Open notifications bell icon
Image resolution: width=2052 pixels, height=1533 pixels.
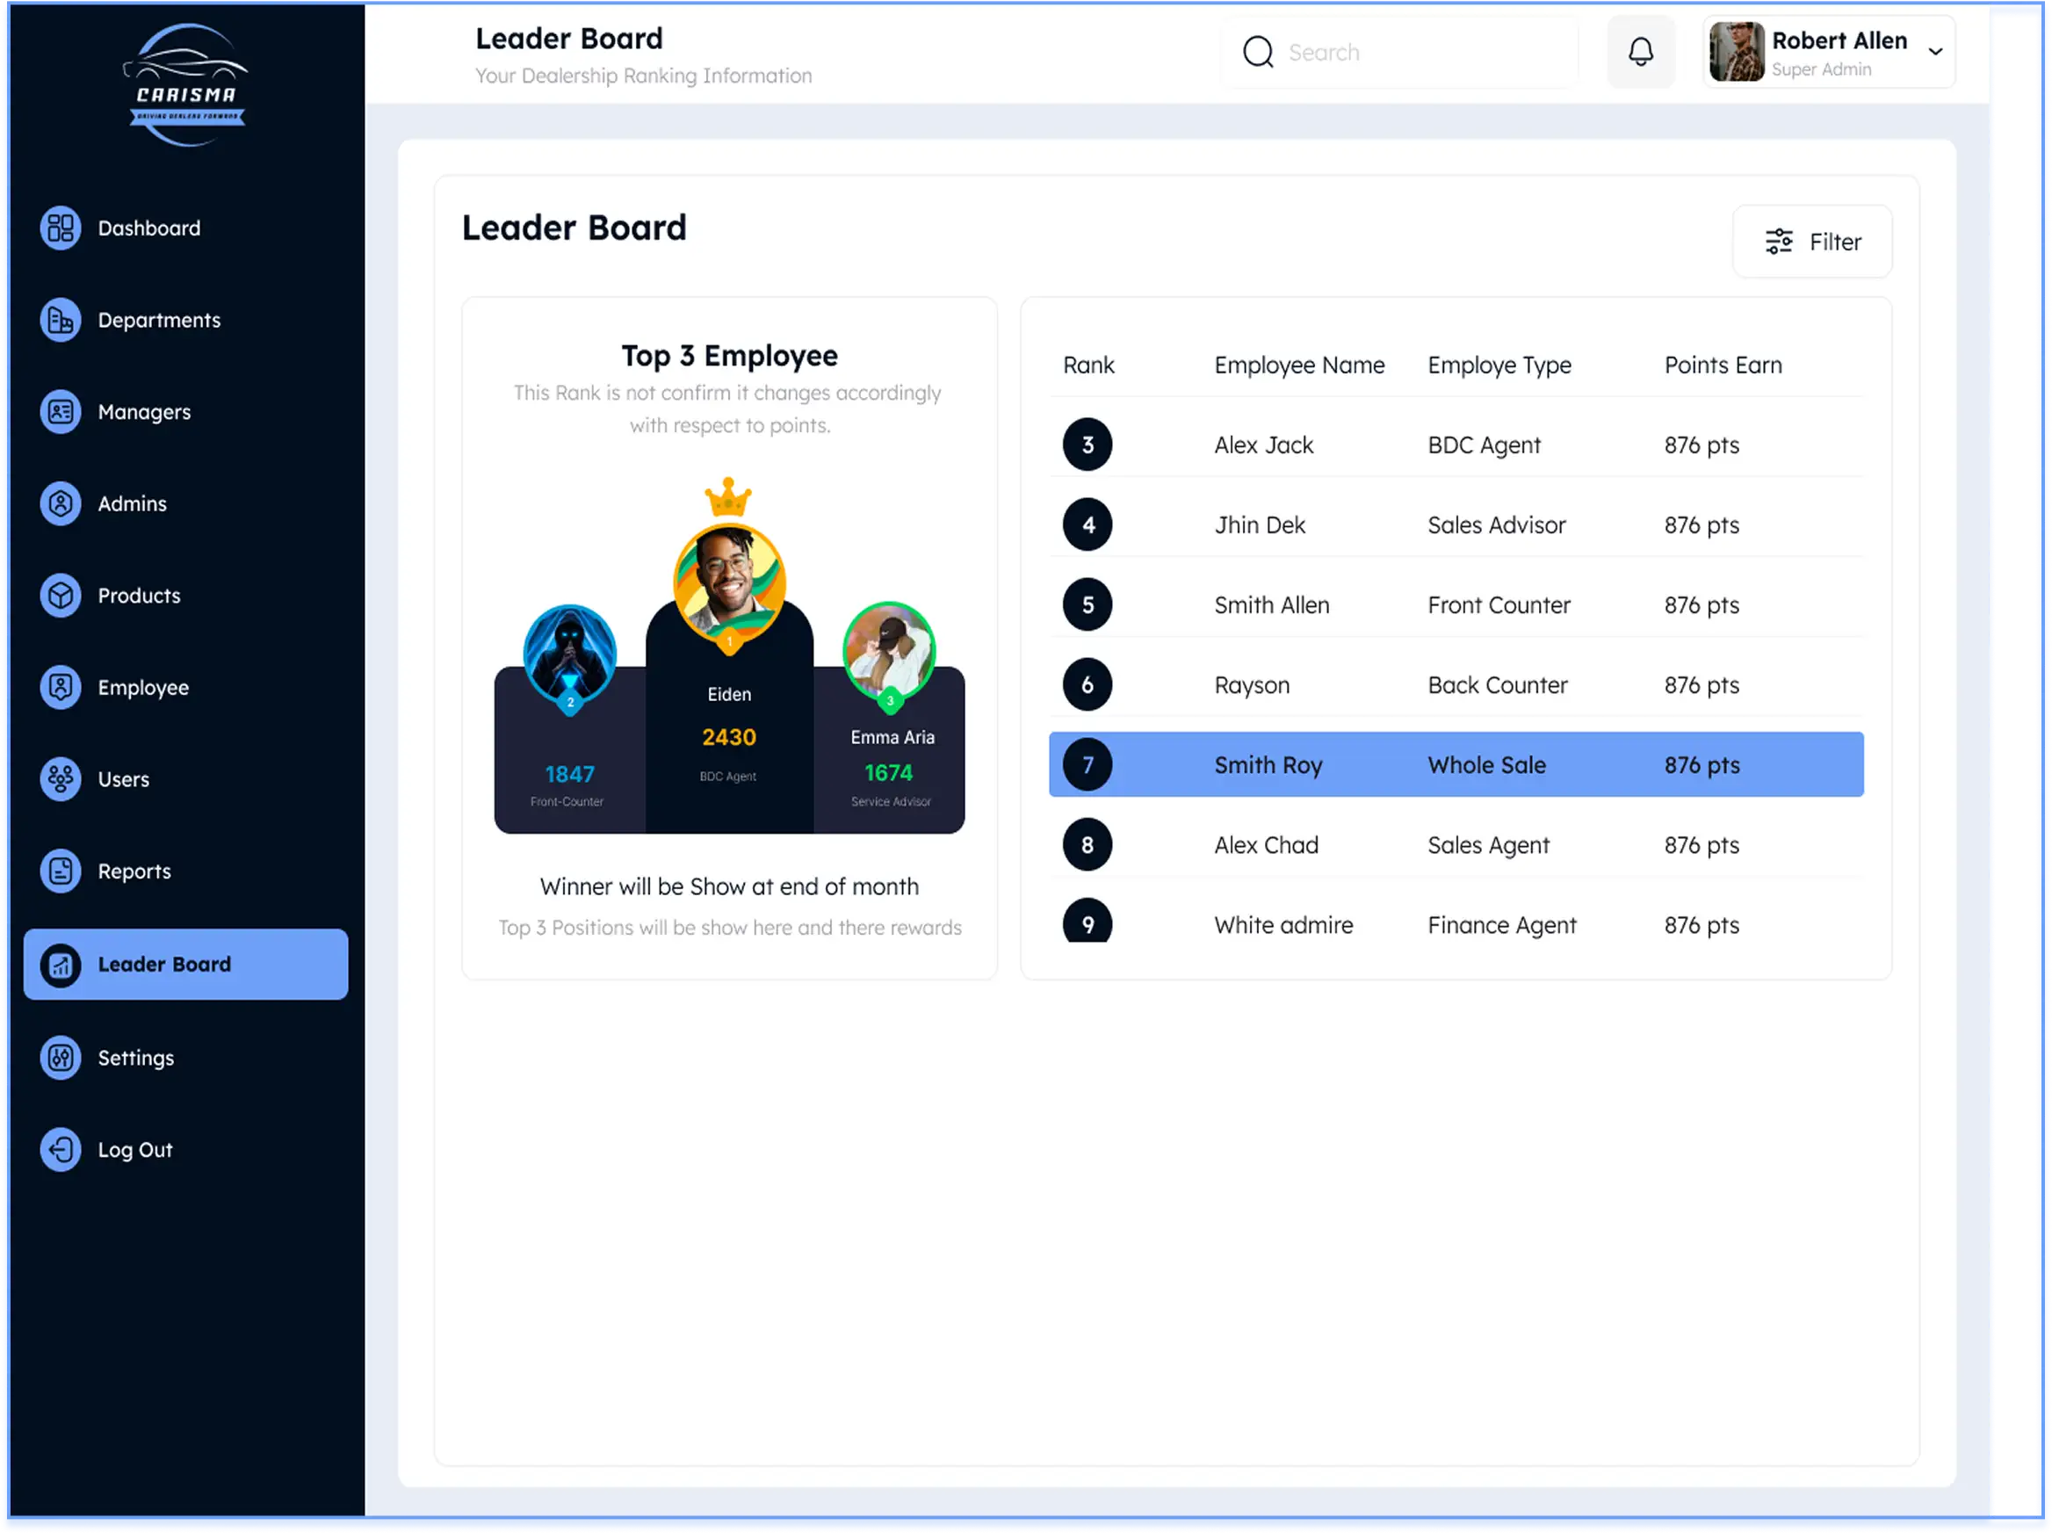click(1641, 52)
